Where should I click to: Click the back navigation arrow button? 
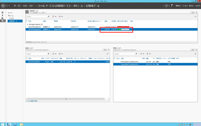coord(3,5)
